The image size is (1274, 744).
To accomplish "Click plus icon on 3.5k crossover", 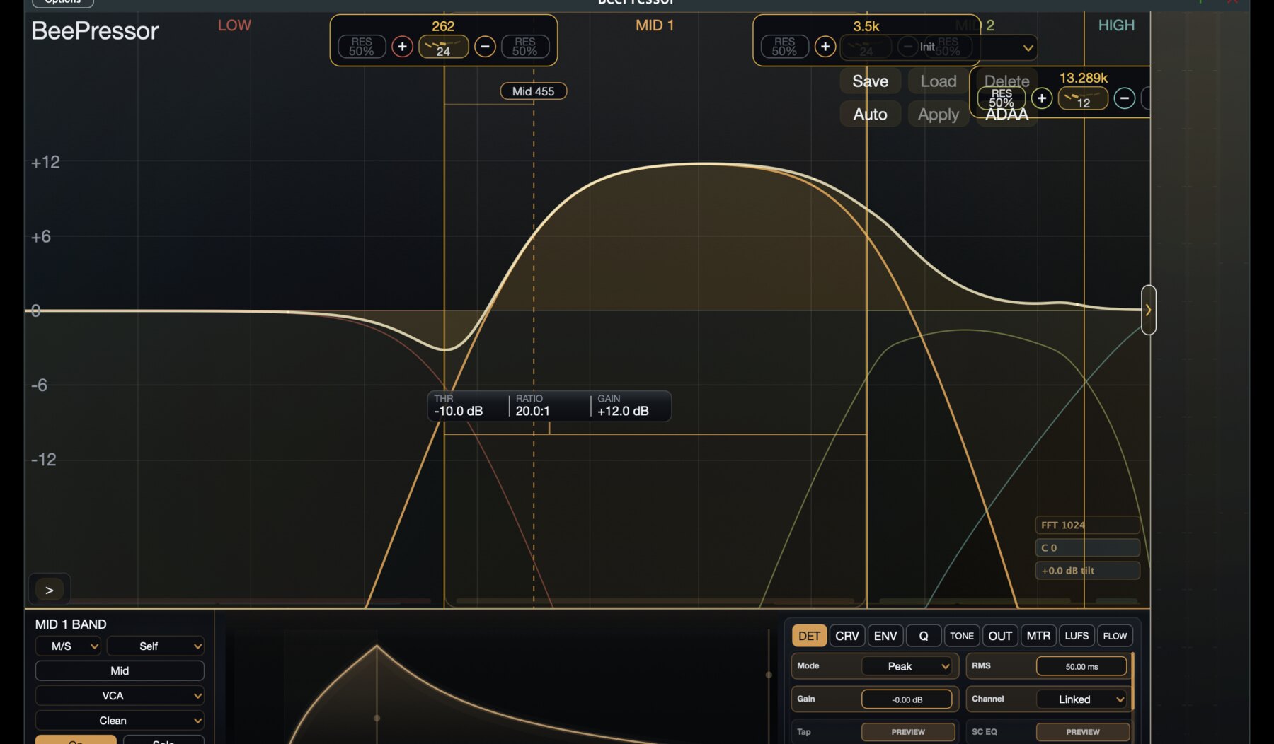I will click(x=825, y=47).
